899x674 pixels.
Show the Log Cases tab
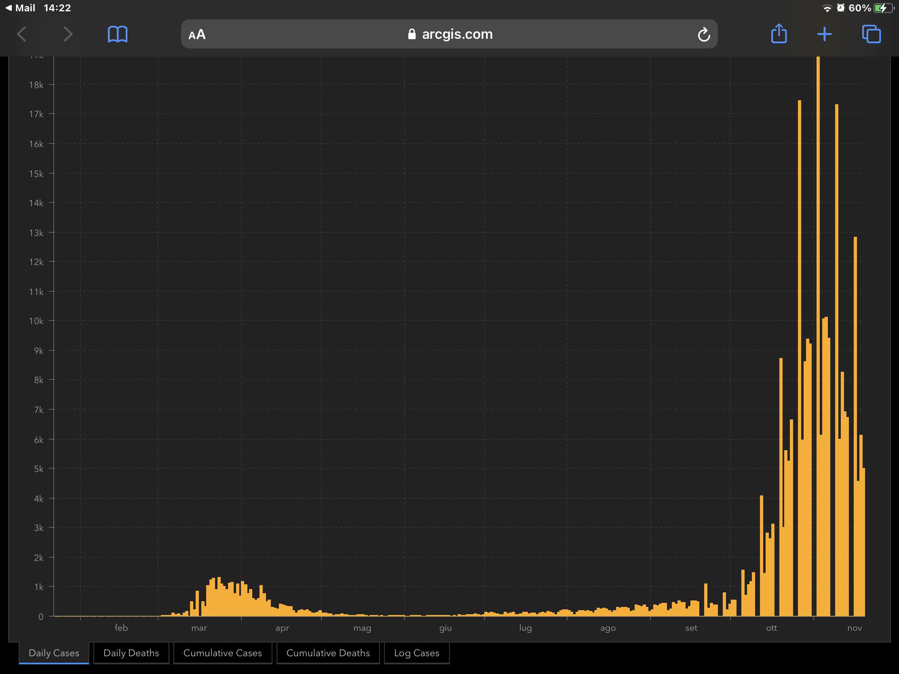click(416, 653)
